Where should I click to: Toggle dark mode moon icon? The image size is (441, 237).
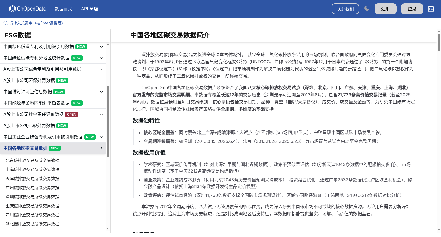point(367,9)
